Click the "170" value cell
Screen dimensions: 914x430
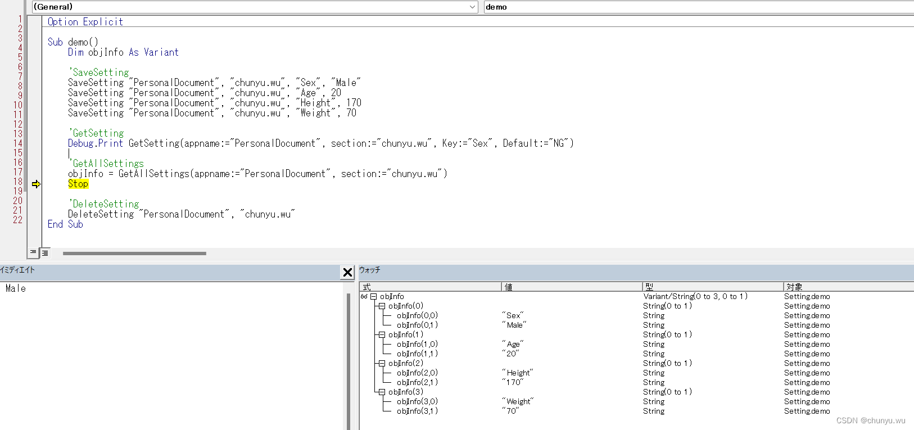pyautogui.click(x=513, y=382)
